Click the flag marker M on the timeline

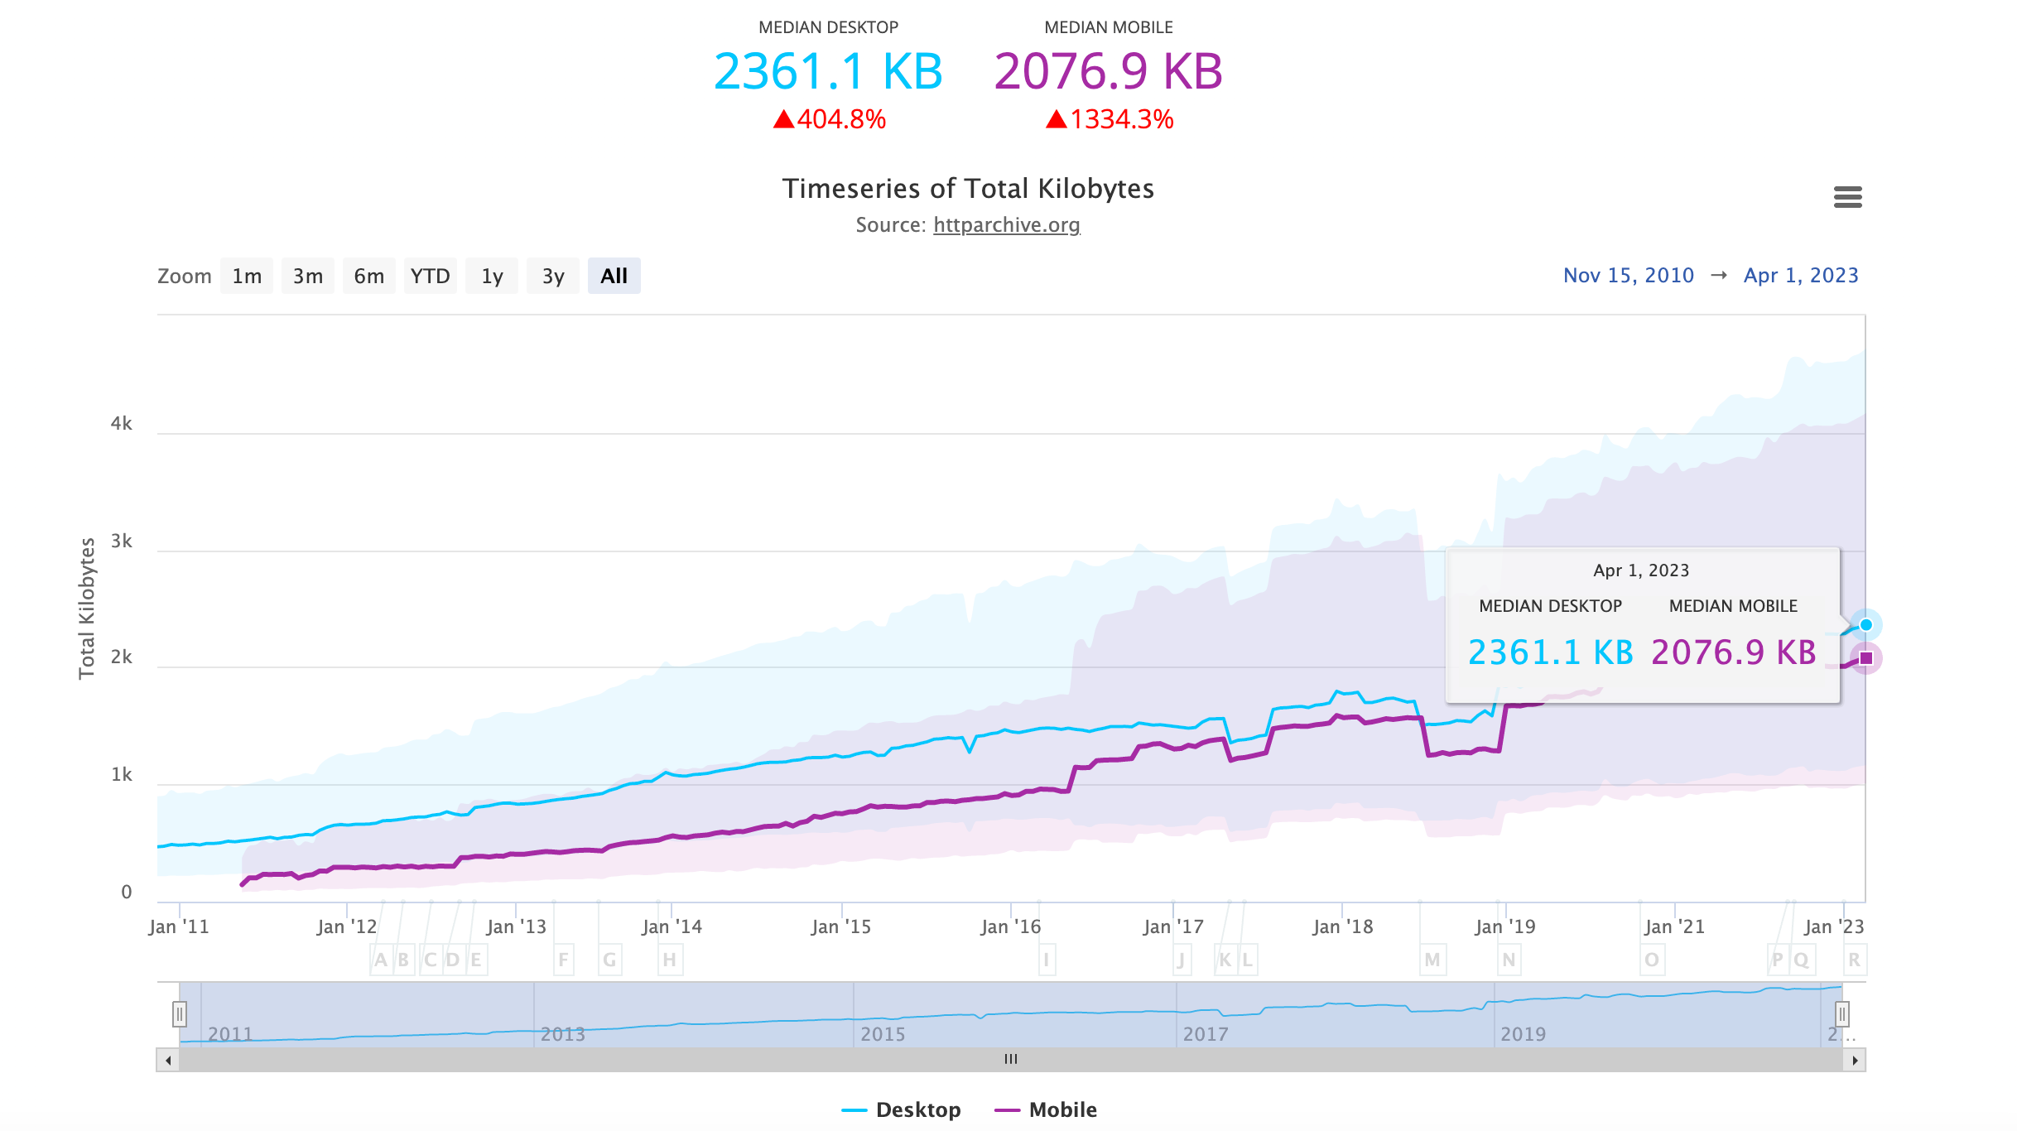point(1432,960)
